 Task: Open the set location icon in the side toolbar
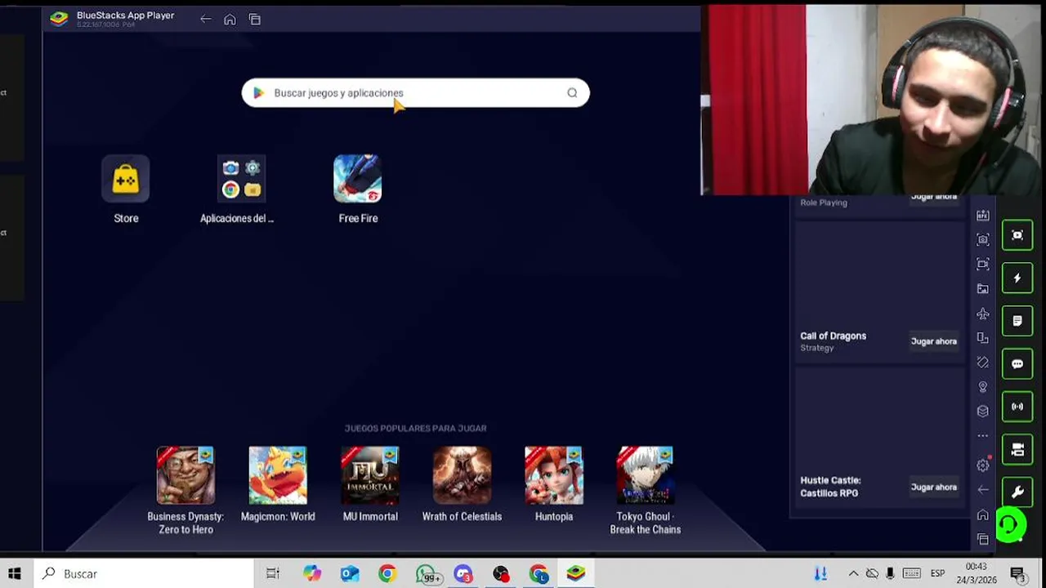(983, 386)
